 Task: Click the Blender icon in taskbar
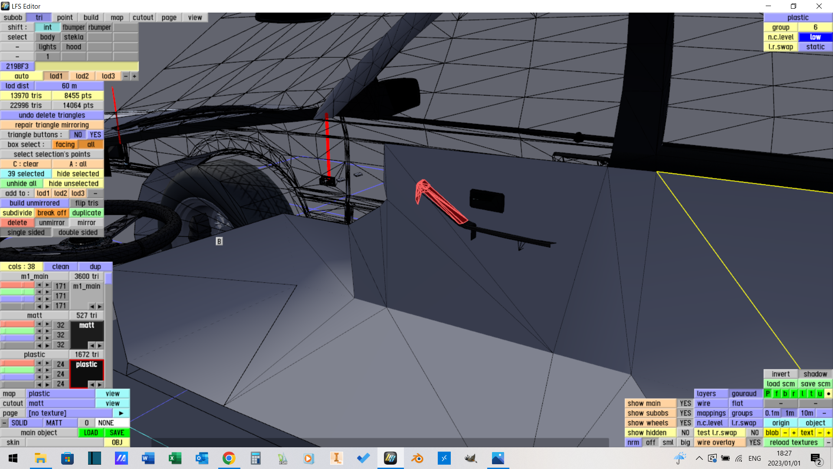point(417,458)
